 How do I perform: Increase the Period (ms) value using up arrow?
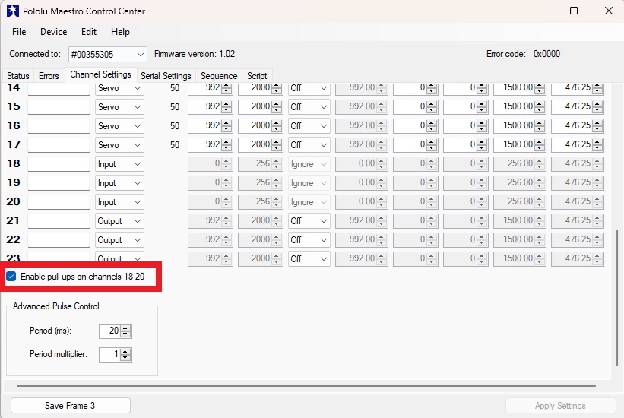point(126,328)
